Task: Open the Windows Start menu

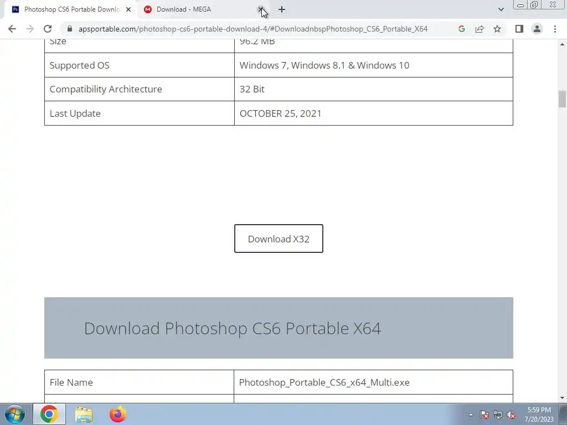Action: pyautogui.click(x=15, y=414)
